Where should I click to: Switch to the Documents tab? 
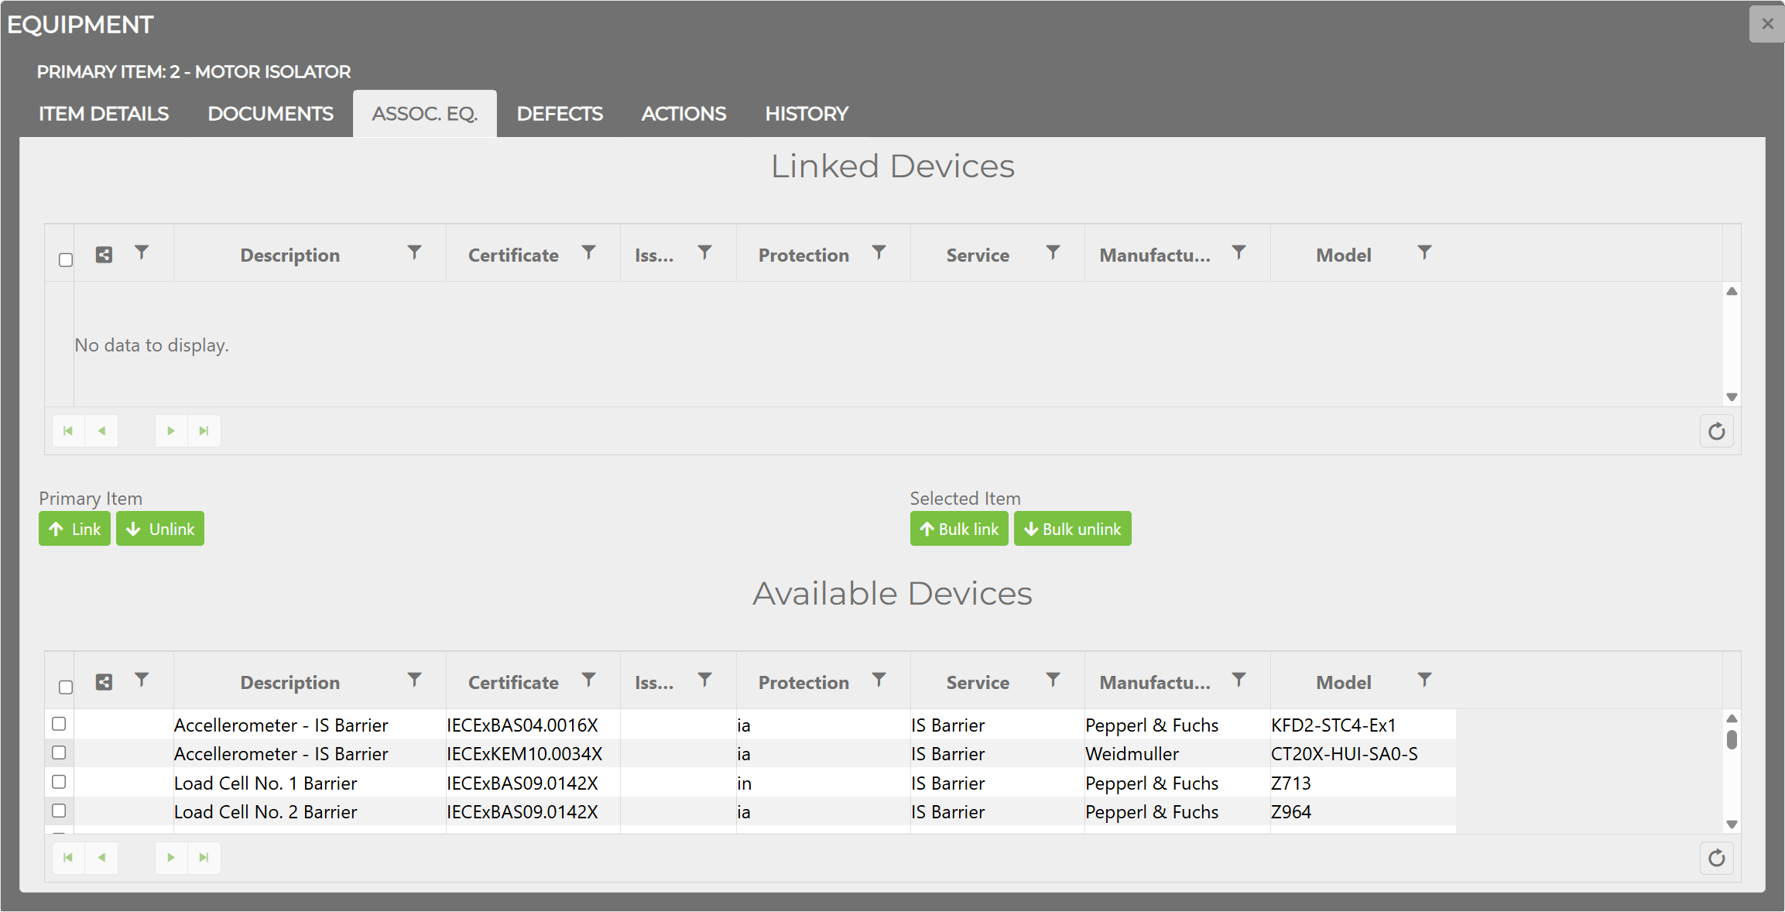(270, 114)
